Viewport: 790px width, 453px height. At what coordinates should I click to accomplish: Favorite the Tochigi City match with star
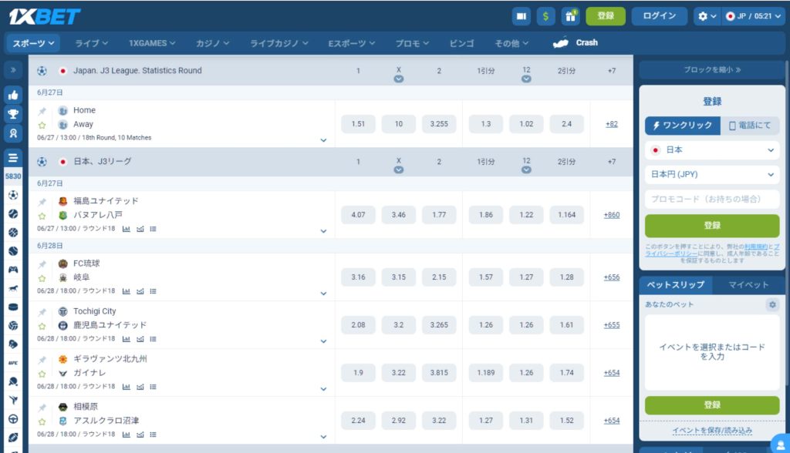point(42,326)
